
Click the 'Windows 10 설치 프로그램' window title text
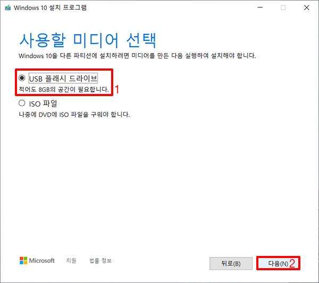(51, 8)
